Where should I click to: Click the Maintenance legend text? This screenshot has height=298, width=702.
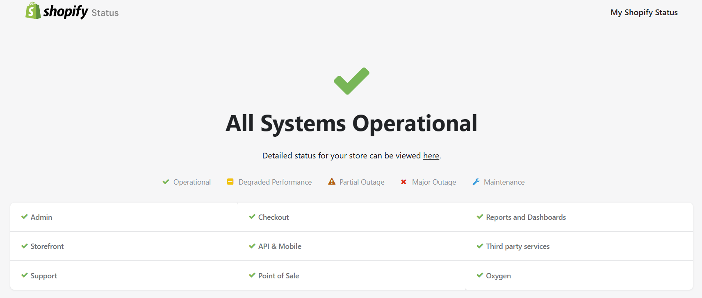click(x=504, y=182)
